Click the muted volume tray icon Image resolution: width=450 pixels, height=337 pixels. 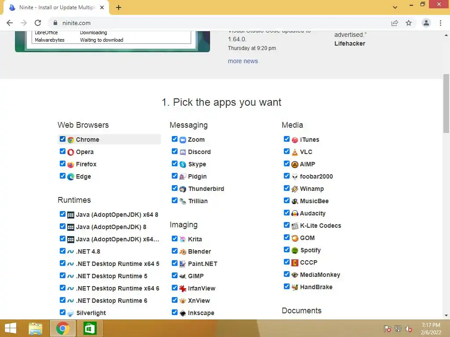point(409,329)
